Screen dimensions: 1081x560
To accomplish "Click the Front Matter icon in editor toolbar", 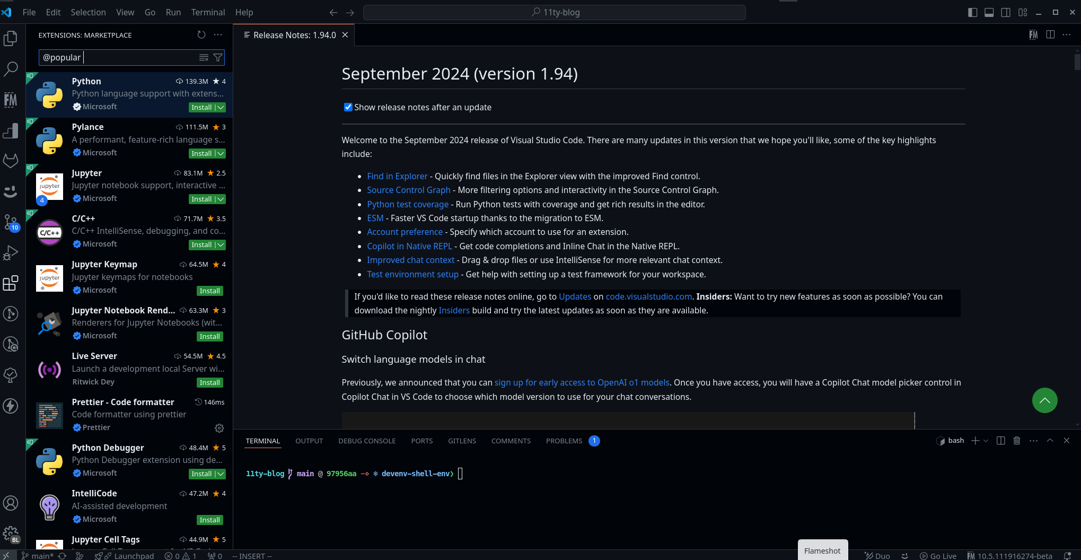I will (1033, 35).
